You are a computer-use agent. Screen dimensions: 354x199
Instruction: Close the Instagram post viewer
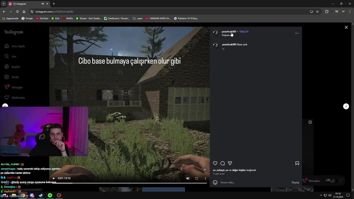tap(346, 27)
